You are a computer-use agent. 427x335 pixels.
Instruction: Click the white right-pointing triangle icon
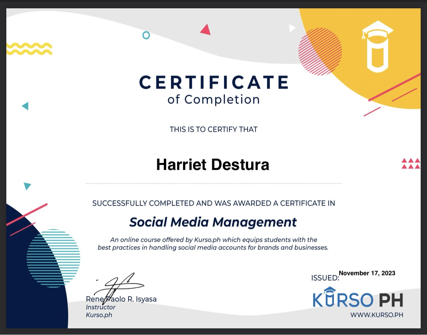[292, 28]
